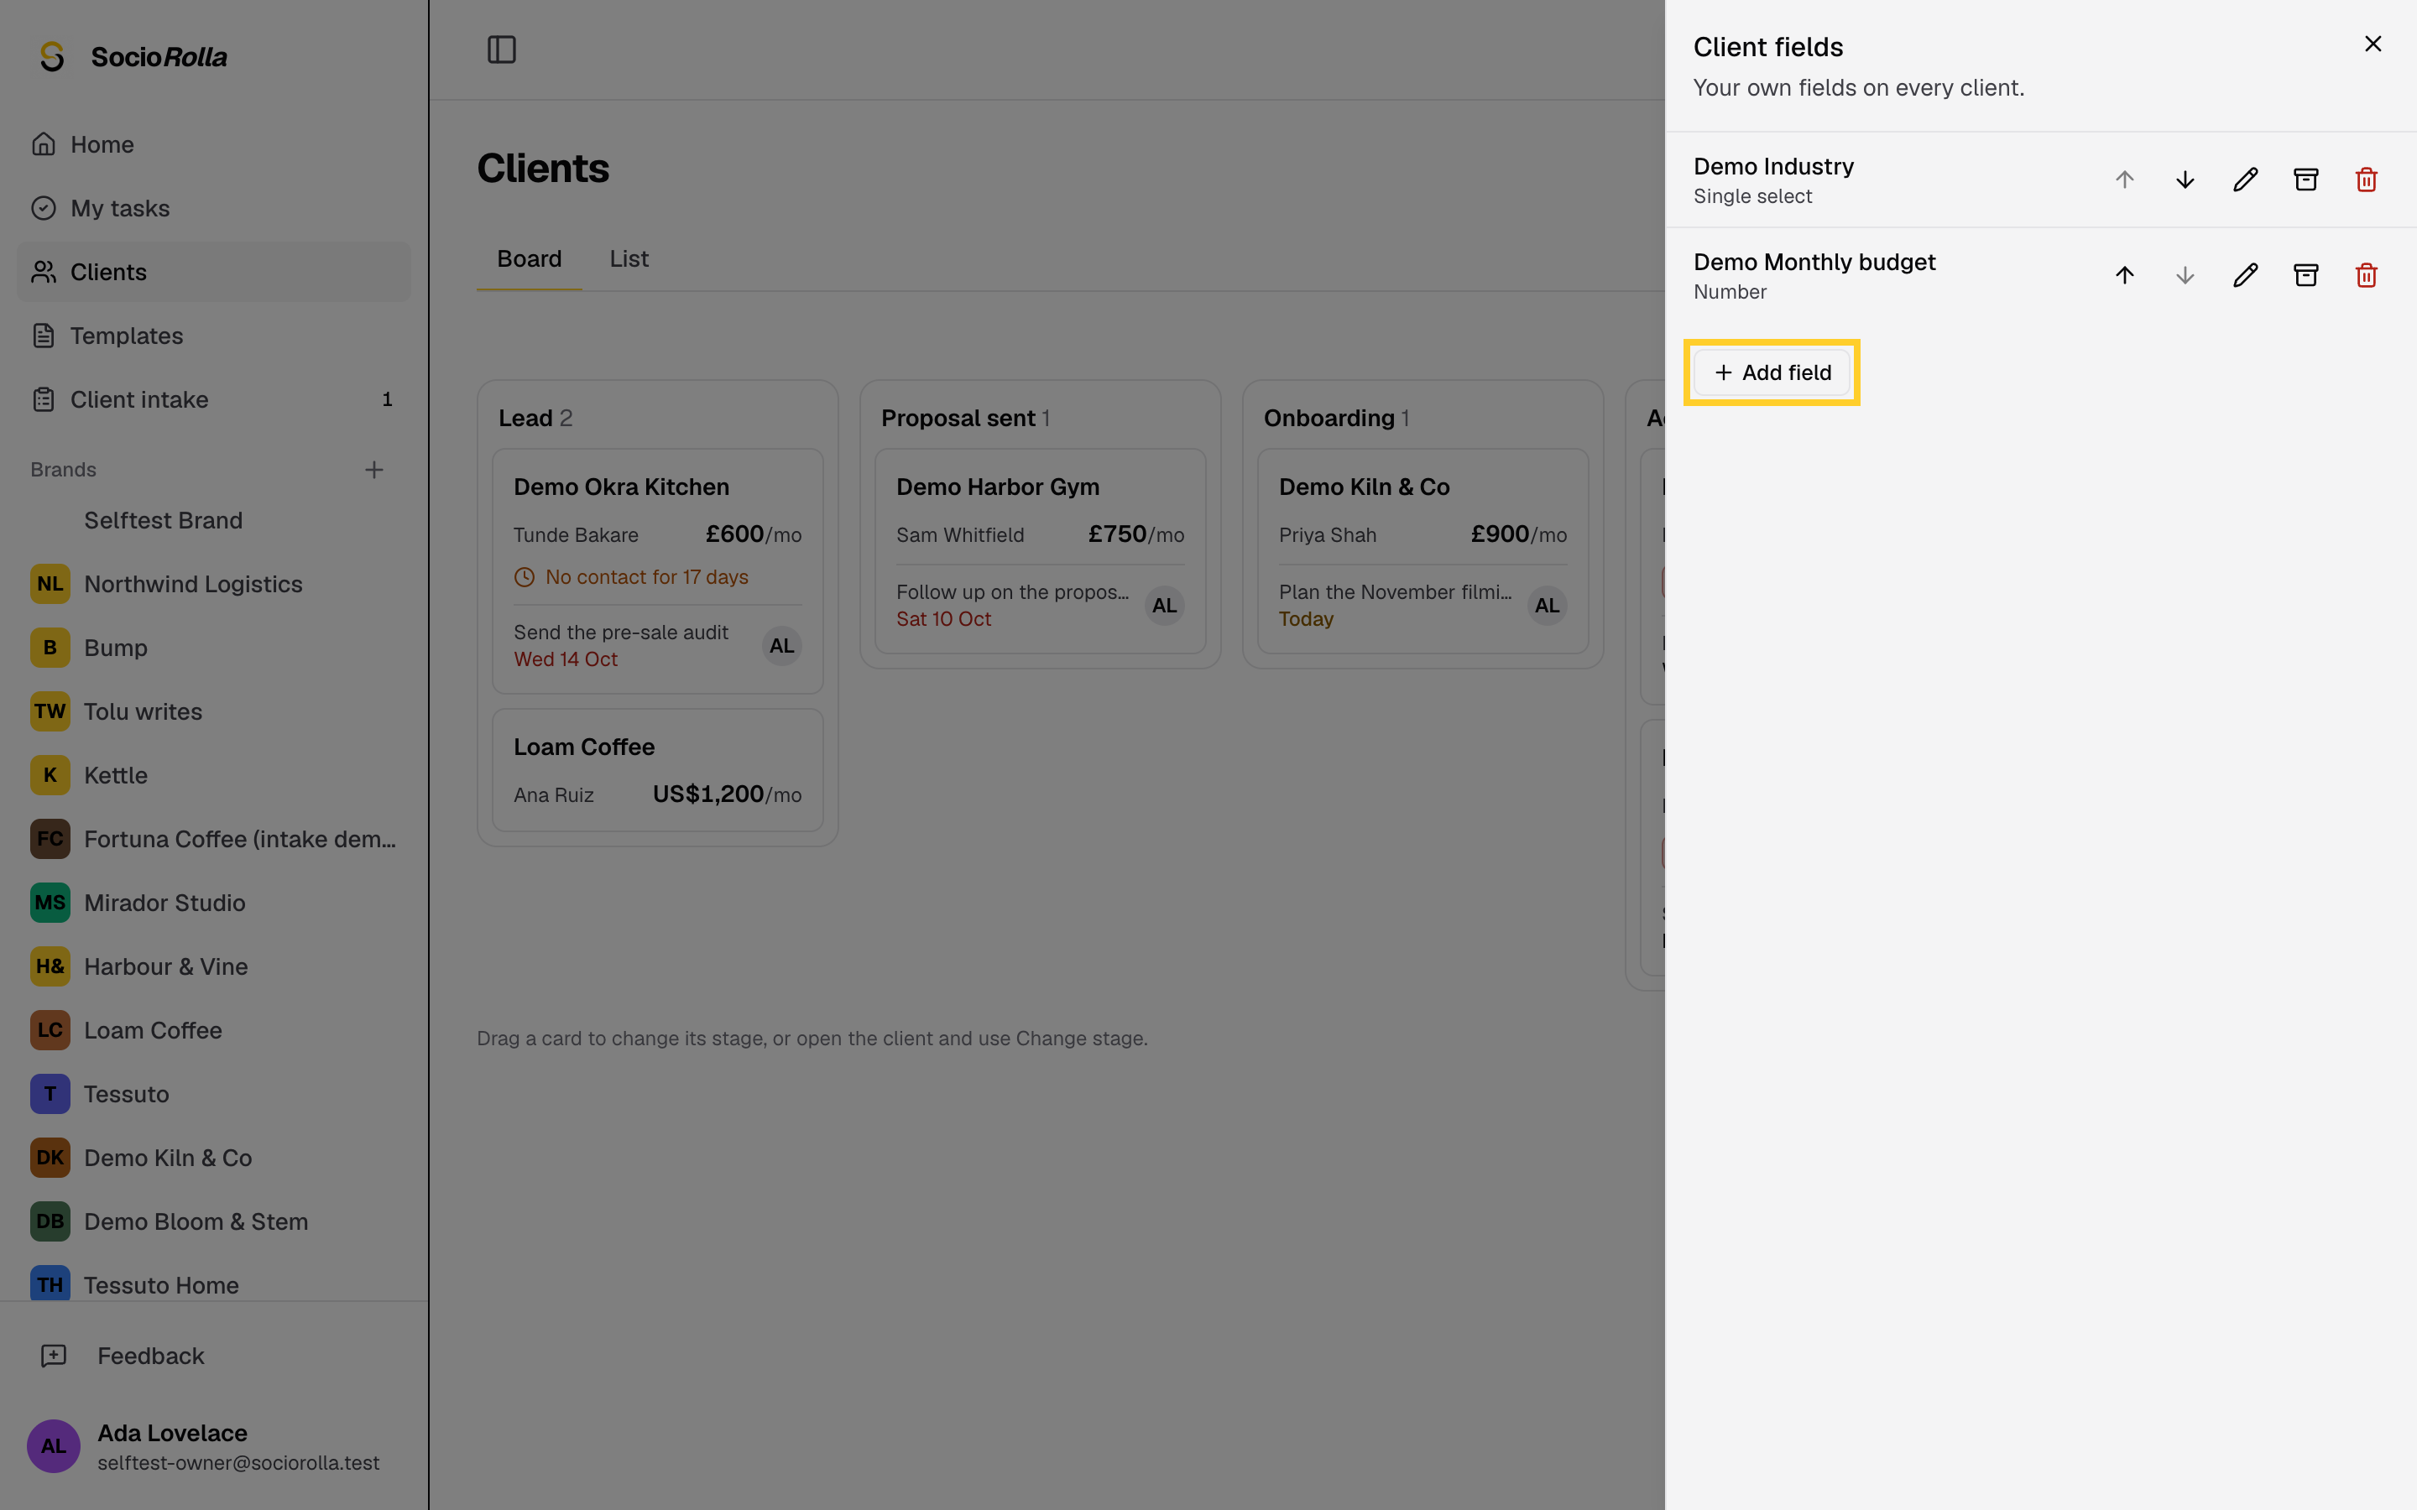Switch to the Board tab

tap(530, 258)
